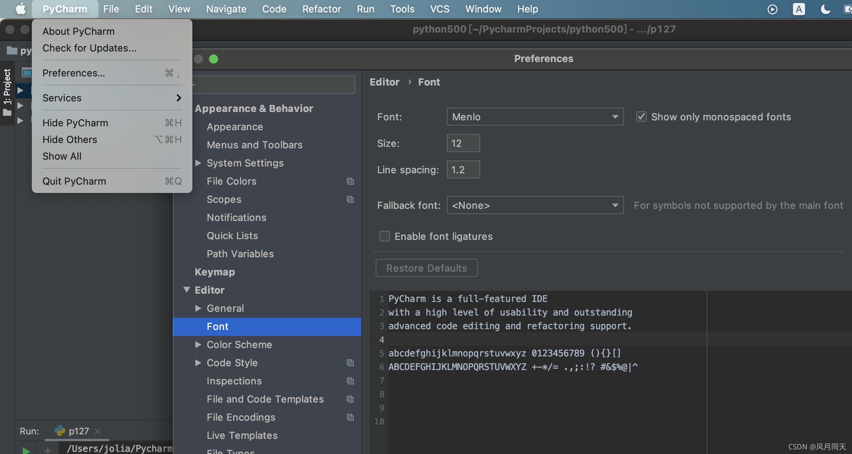Open the VCS menu
Viewport: 852px width, 454px height.
[x=440, y=9]
